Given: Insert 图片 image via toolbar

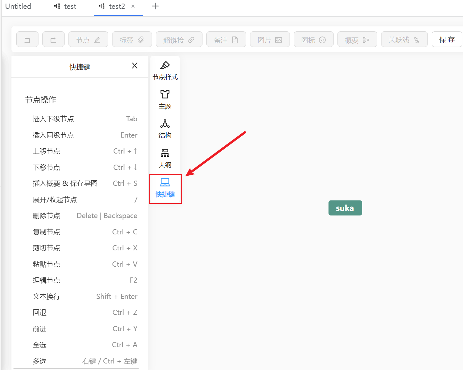Looking at the screenshot, I should point(270,39).
